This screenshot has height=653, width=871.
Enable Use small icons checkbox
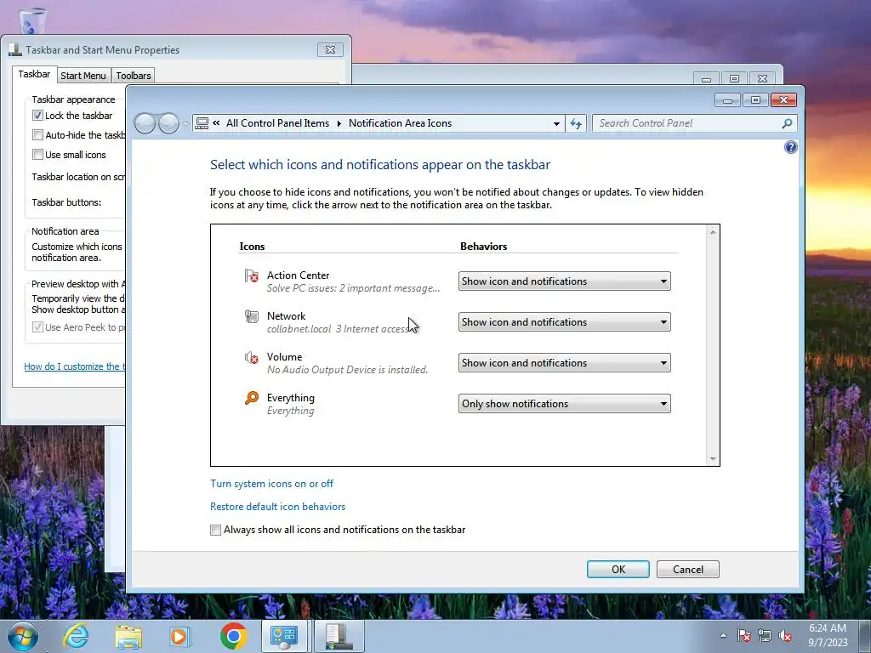(37, 155)
